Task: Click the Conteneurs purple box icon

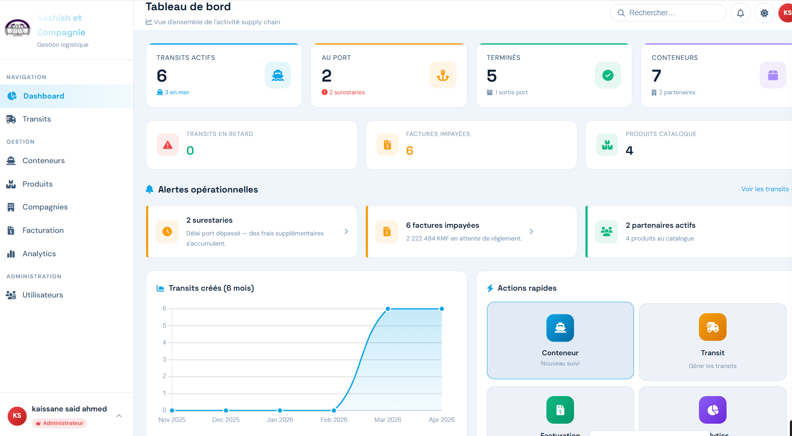Action: pos(773,75)
